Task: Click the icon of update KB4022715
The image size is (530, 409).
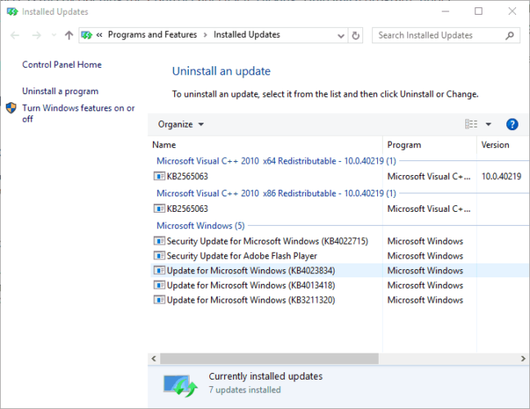Action: point(159,241)
